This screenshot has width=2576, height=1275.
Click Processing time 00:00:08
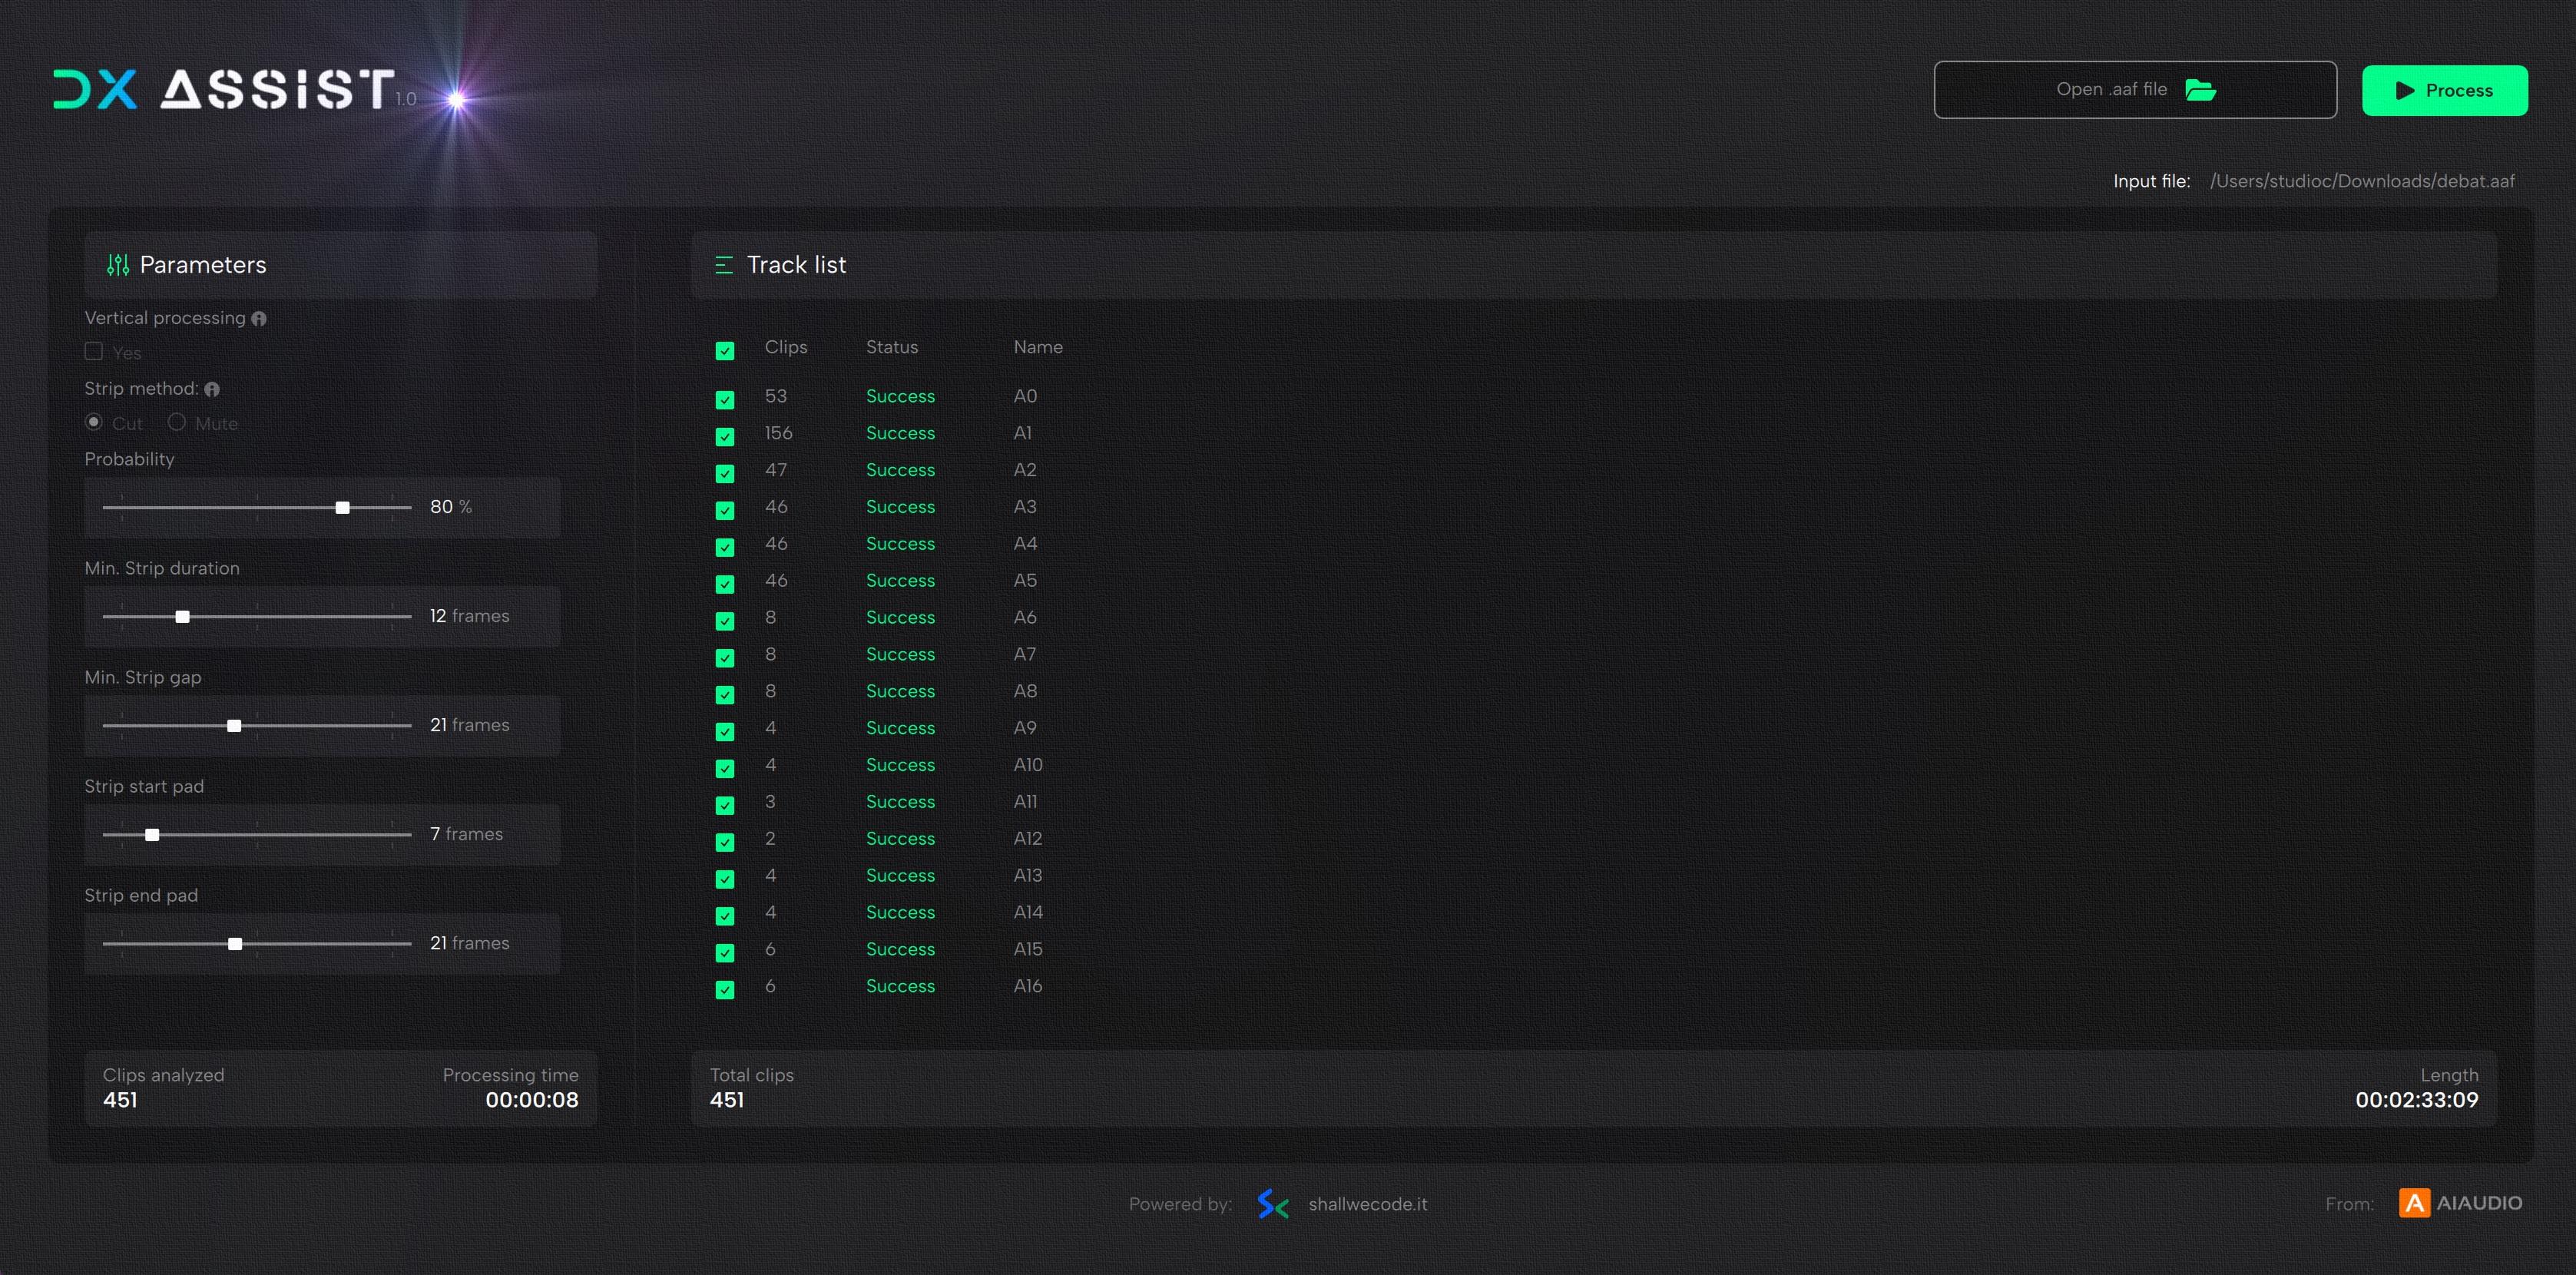[532, 1100]
